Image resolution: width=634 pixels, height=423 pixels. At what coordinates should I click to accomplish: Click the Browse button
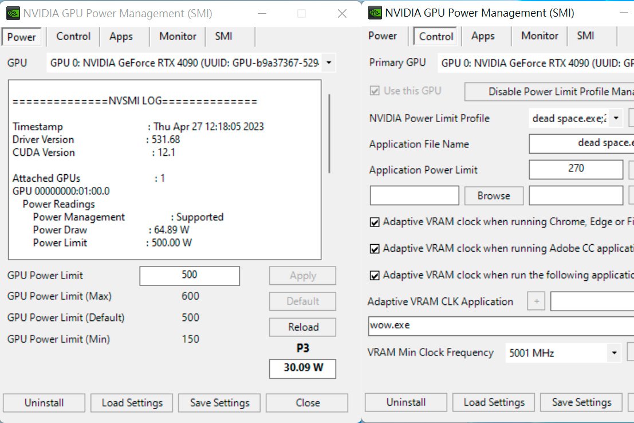(494, 195)
